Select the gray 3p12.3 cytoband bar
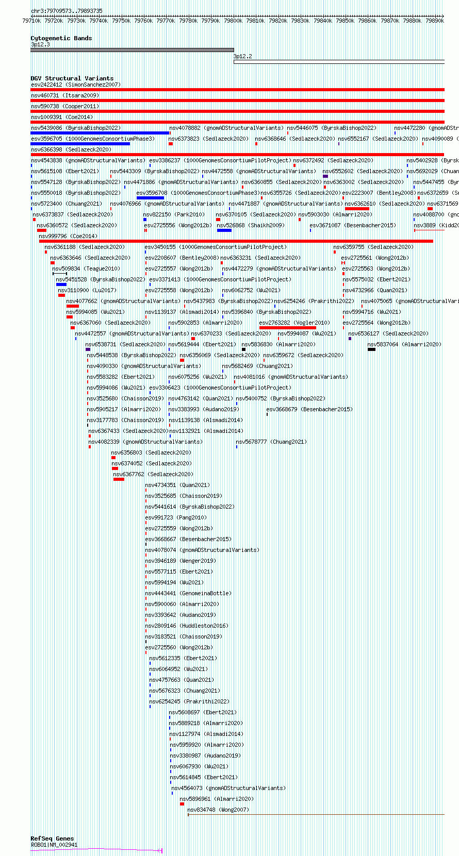The height and width of the screenshot is (856, 459). coord(132,50)
